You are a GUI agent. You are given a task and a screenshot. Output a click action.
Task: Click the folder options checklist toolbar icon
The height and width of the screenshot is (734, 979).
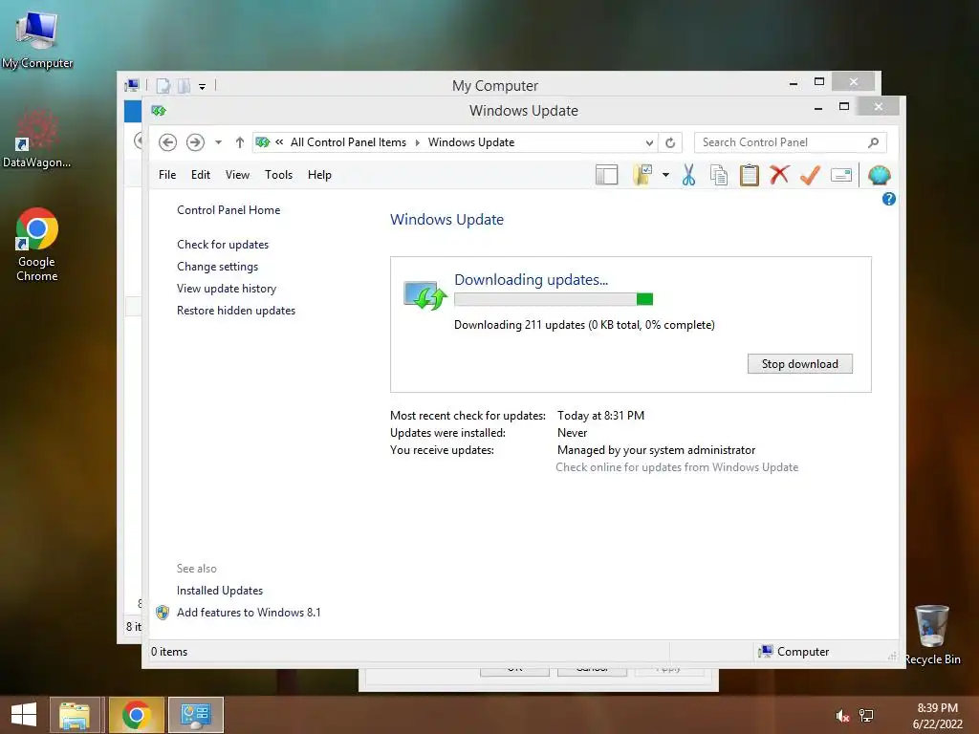coord(642,176)
